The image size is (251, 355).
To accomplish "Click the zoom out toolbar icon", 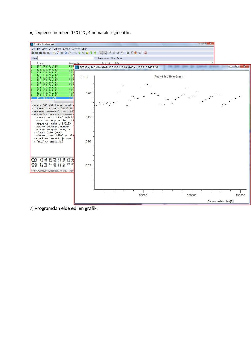I will click(114, 53).
